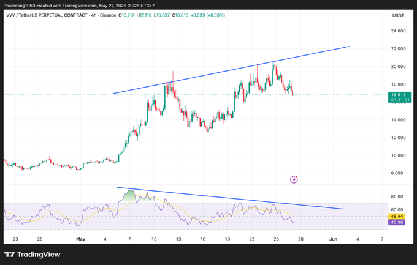Click the 12.000 price axis label
Viewport: 417px width, 265px height.
pos(398,138)
